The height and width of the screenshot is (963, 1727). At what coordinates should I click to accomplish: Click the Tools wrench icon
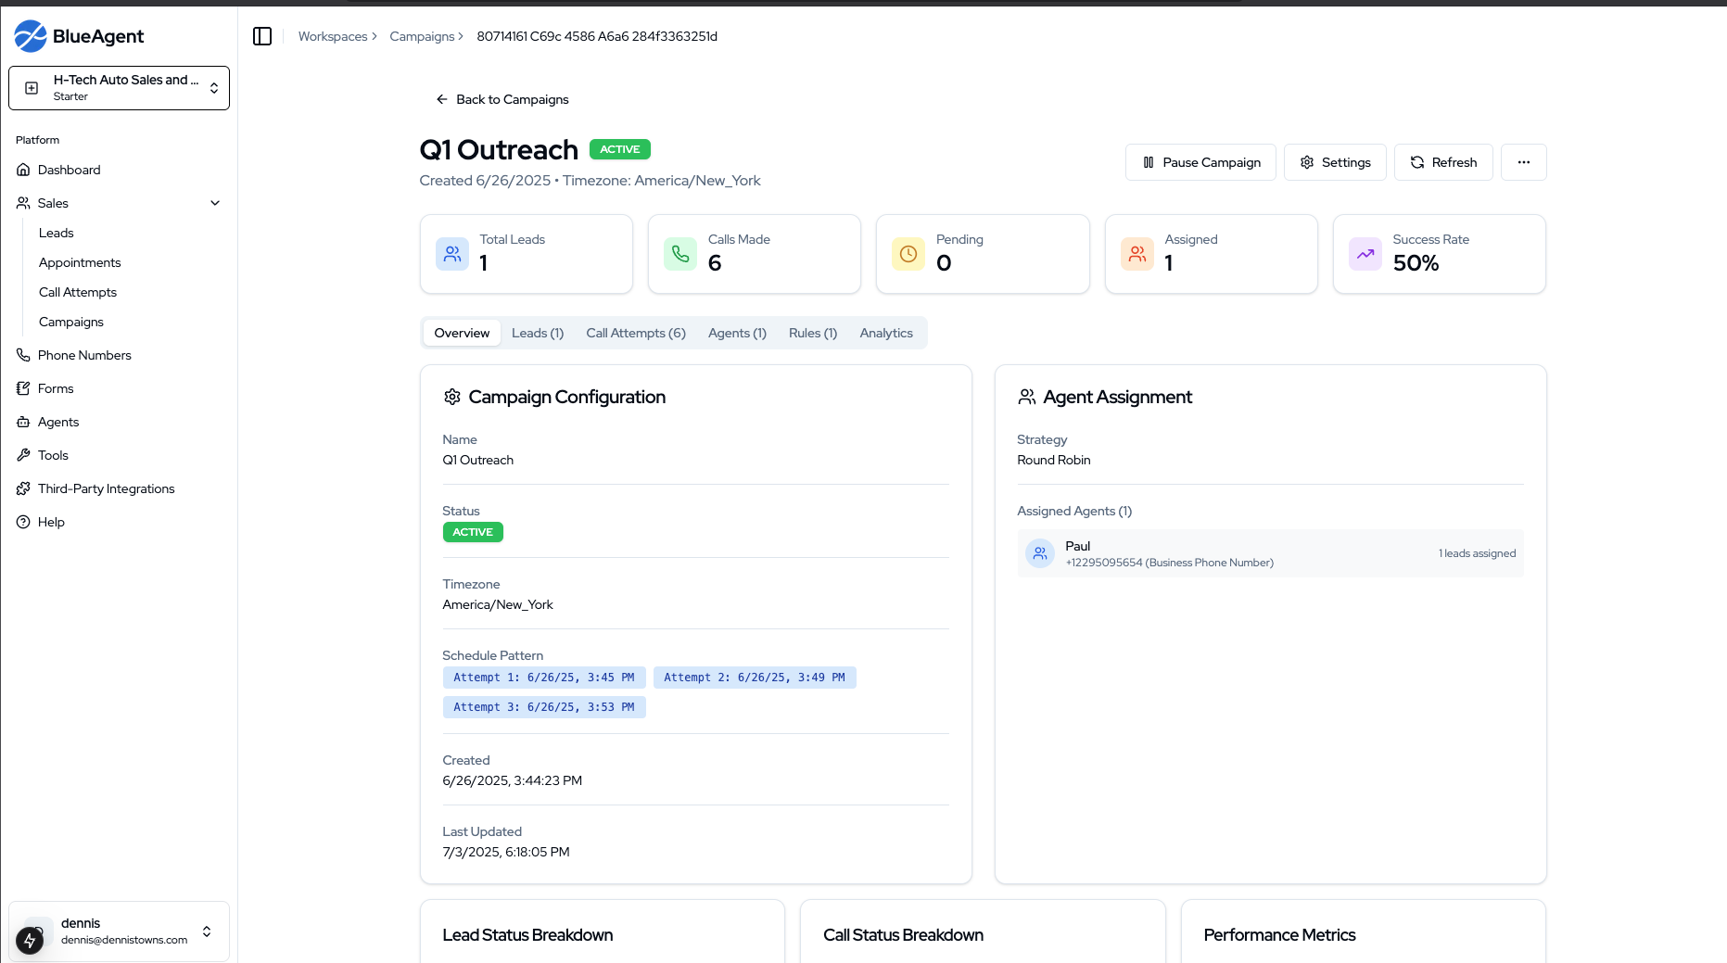coord(23,455)
